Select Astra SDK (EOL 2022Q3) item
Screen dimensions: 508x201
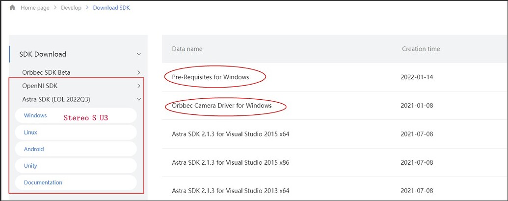(56, 99)
